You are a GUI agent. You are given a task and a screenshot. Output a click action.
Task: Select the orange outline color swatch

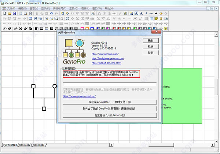tap(87, 29)
